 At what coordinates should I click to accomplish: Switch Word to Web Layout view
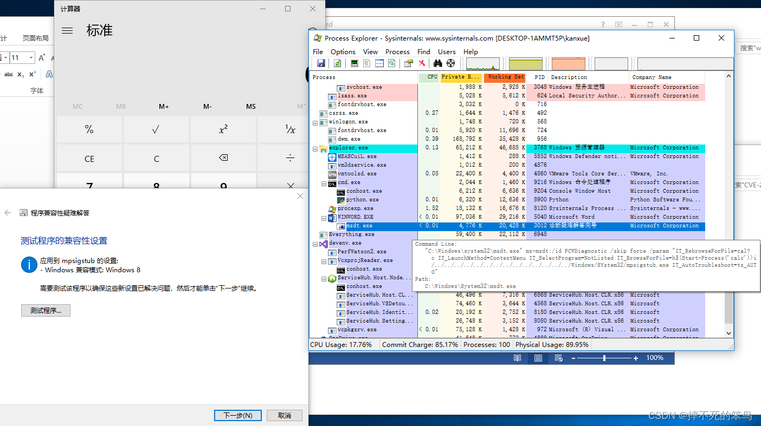tap(558, 357)
